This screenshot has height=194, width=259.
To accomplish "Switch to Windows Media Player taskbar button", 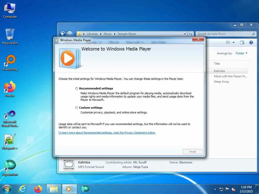I will click(x=69, y=189).
